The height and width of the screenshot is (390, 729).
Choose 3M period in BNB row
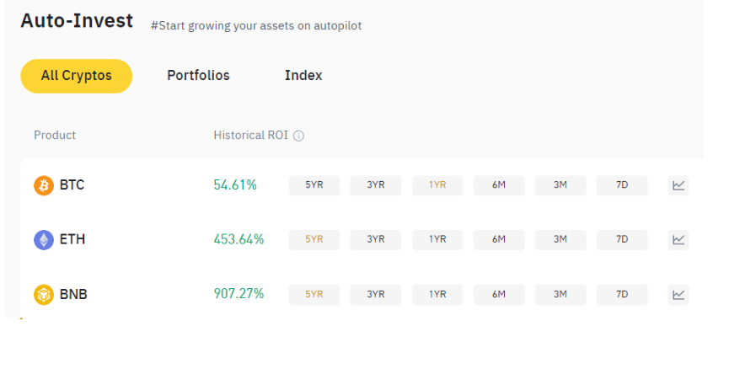click(x=560, y=295)
